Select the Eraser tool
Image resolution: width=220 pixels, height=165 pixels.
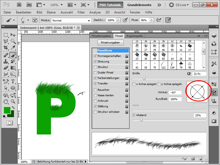click(6, 68)
